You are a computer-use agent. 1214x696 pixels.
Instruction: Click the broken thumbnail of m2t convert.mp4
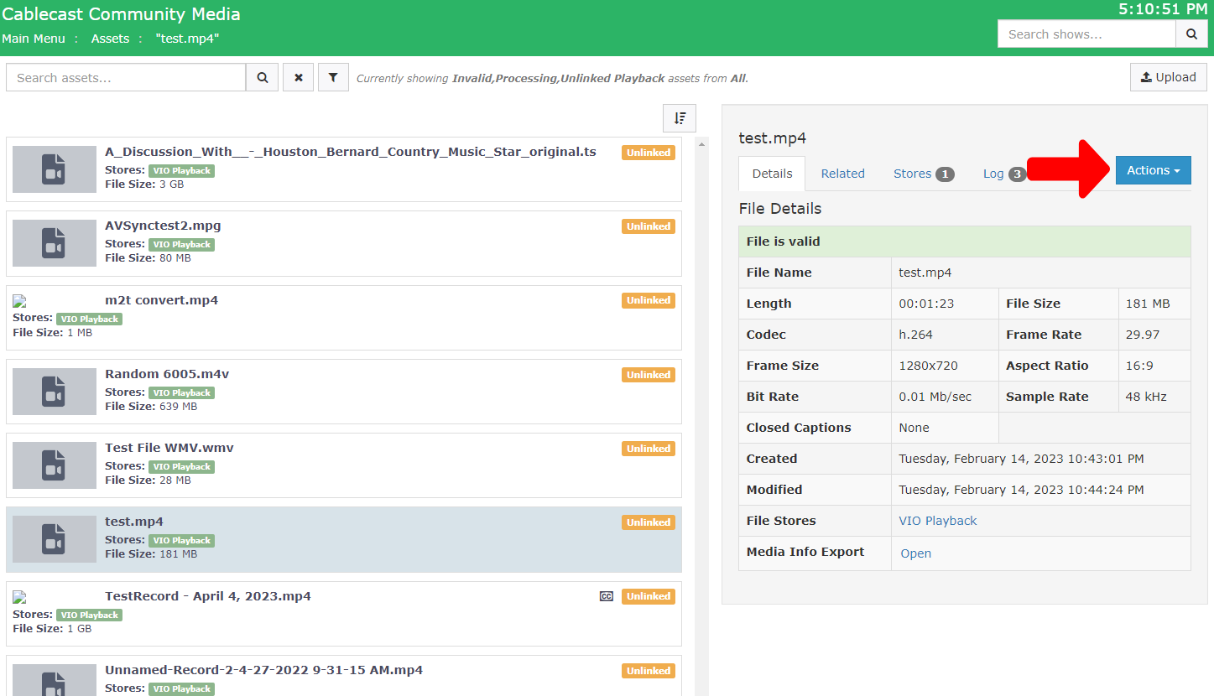[20, 300]
